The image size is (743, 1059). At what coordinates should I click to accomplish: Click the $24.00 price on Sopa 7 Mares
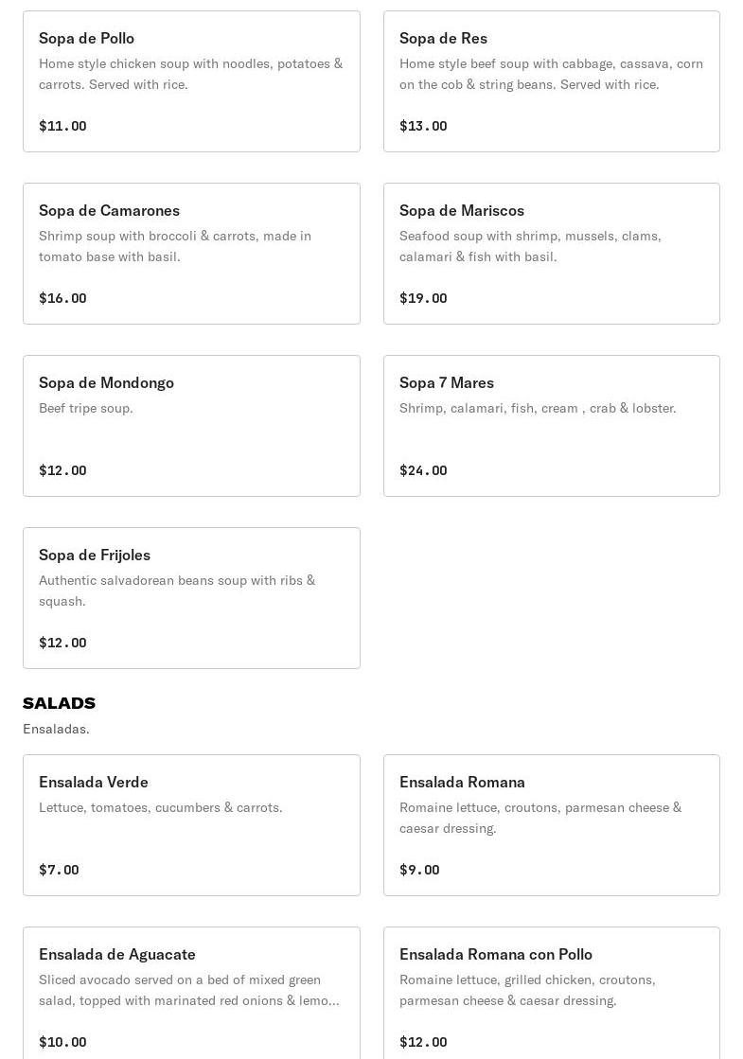[x=423, y=470]
